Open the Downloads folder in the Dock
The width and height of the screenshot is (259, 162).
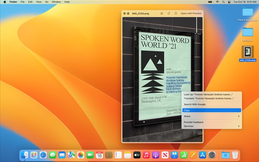[225, 155]
